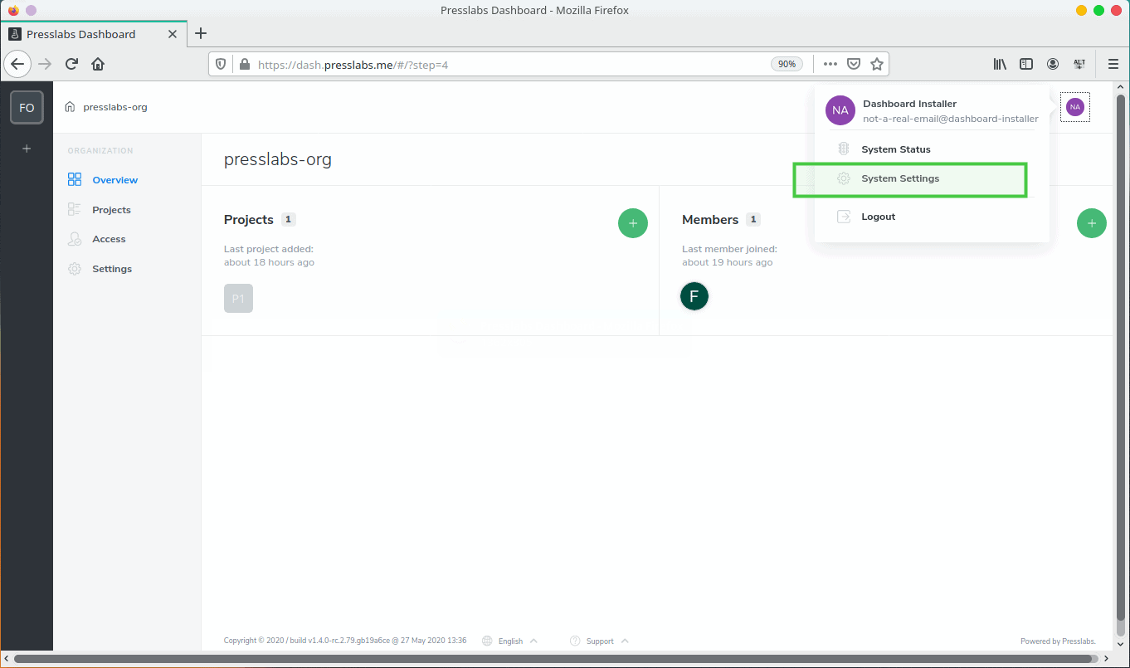Open a new browser tab
Screen dimensions: 1130x668
click(201, 34)
